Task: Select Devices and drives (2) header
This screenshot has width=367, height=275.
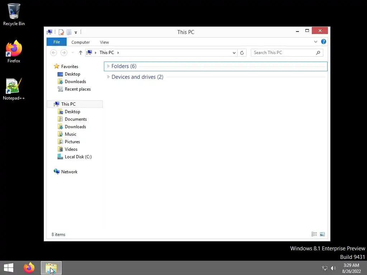Action: (x=137, y=77)
